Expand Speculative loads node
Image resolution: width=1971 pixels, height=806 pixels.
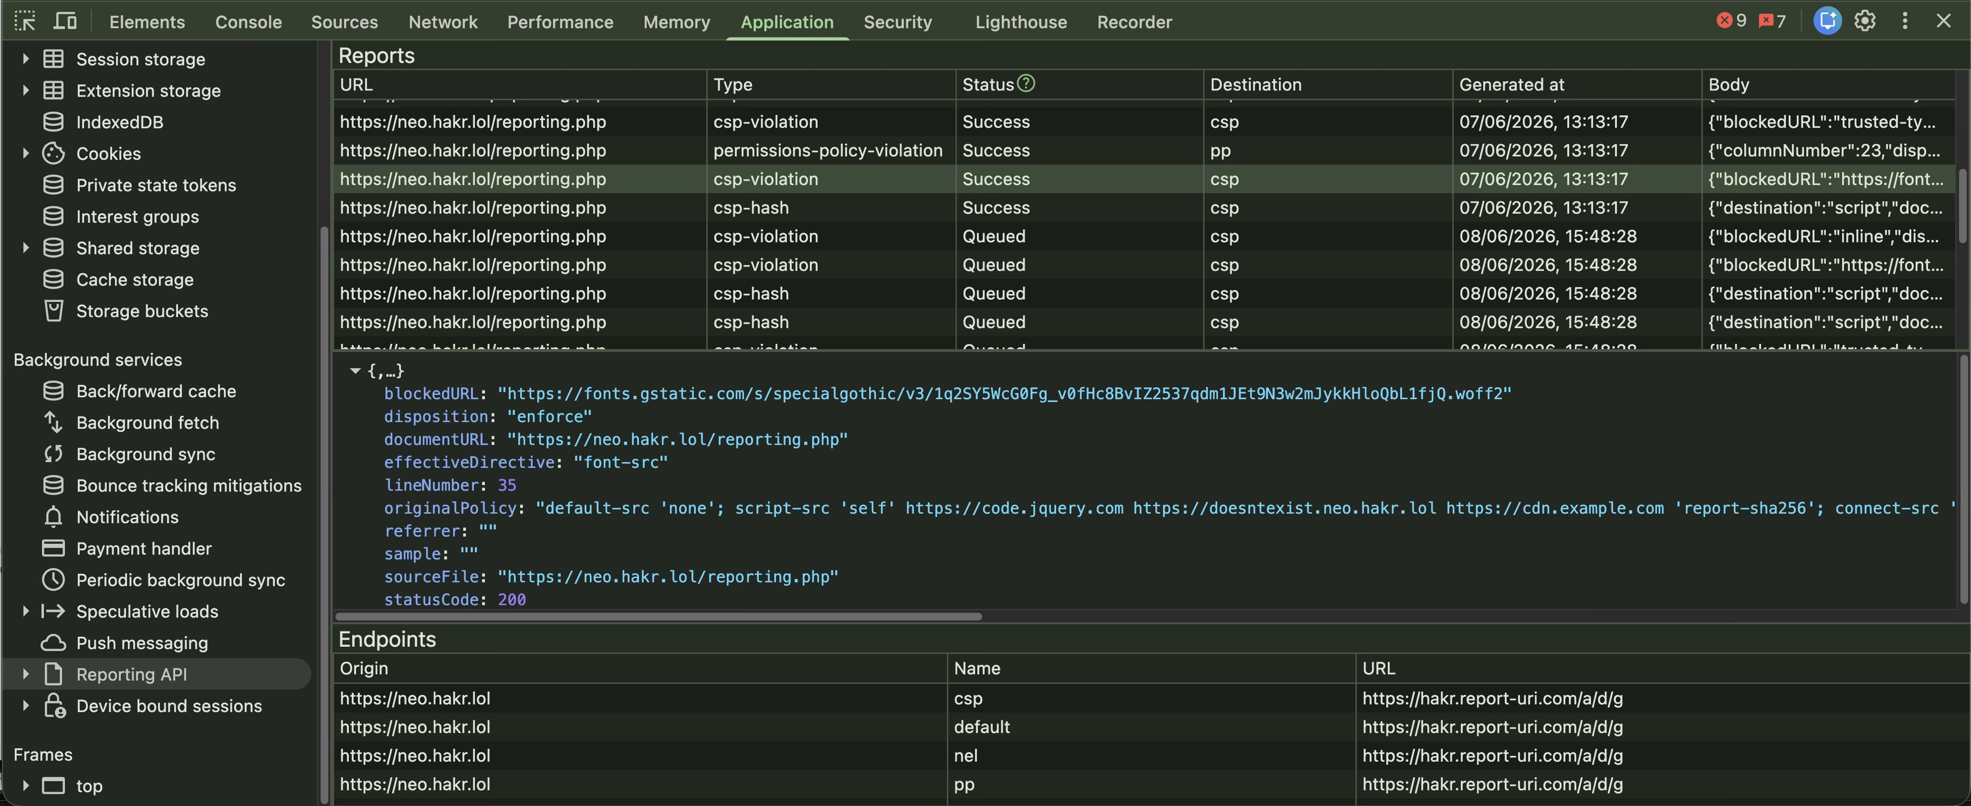[x=25, y=611]
